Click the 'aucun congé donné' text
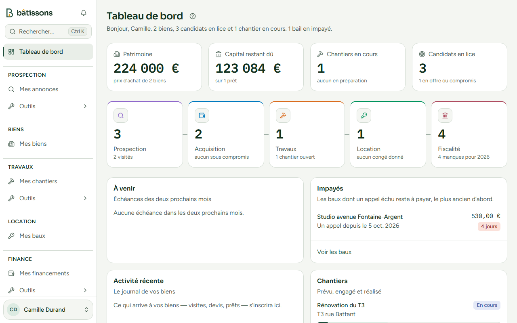 pos(380,157)
